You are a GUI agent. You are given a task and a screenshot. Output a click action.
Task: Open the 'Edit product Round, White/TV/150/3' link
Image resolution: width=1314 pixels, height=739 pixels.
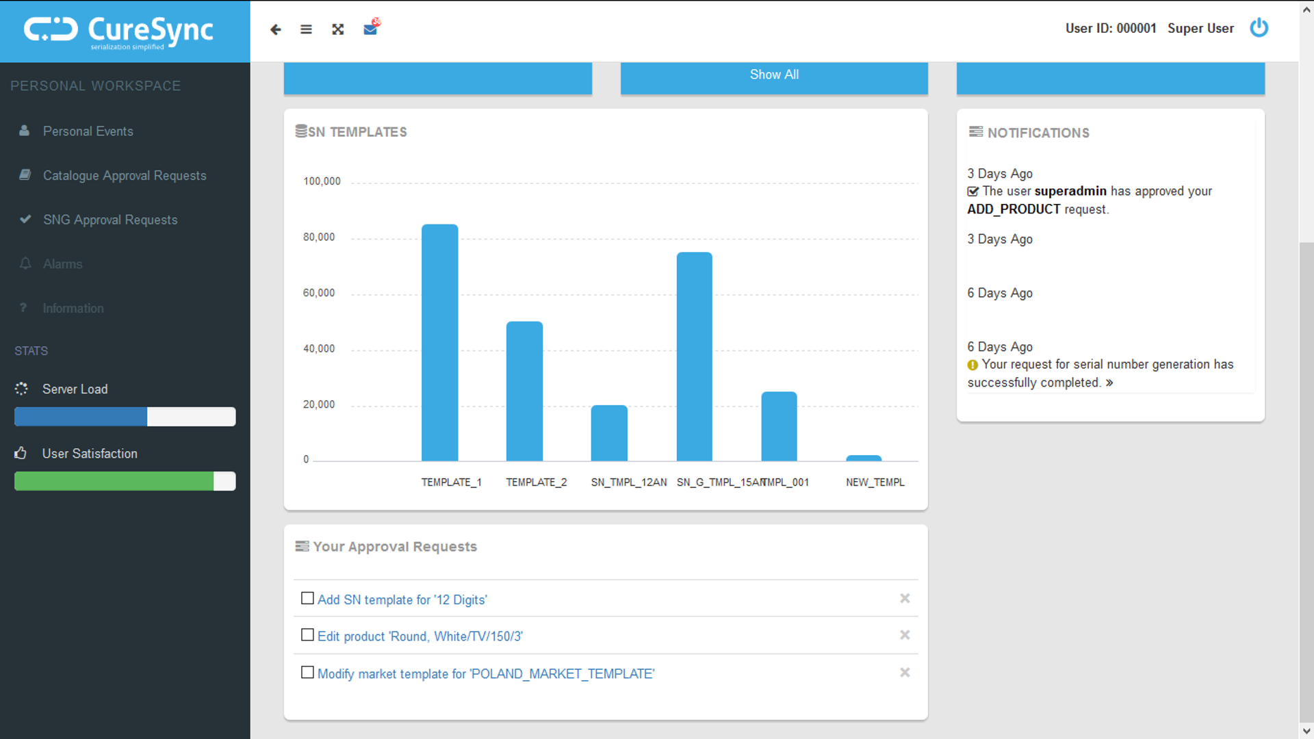(x=420, y=636)
